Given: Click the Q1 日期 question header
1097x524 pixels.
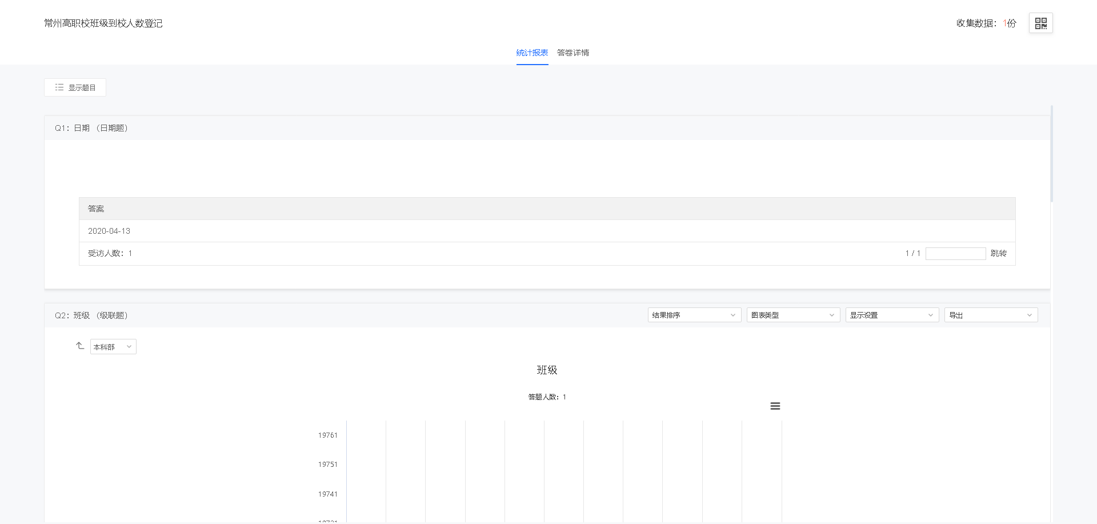Looking at the screenshot, I should [x=91, y=128].
